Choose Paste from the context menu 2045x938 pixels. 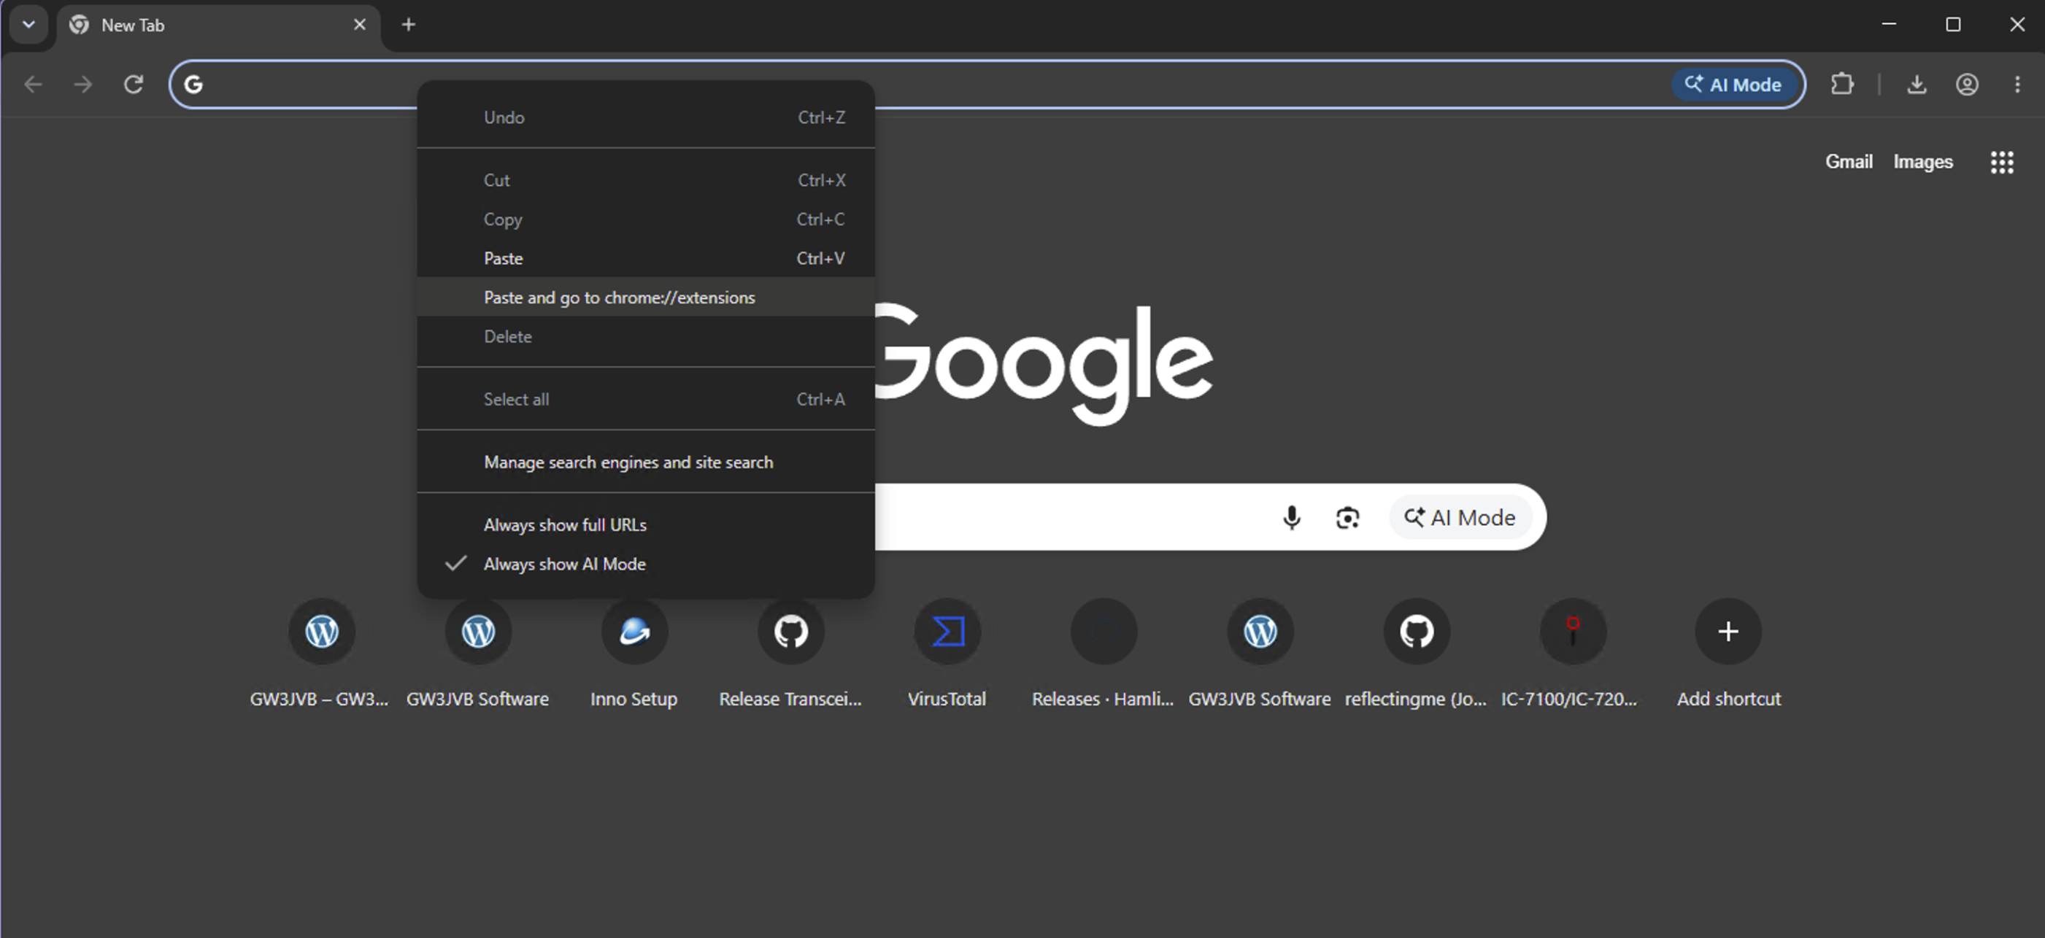[x=645, y=258]
